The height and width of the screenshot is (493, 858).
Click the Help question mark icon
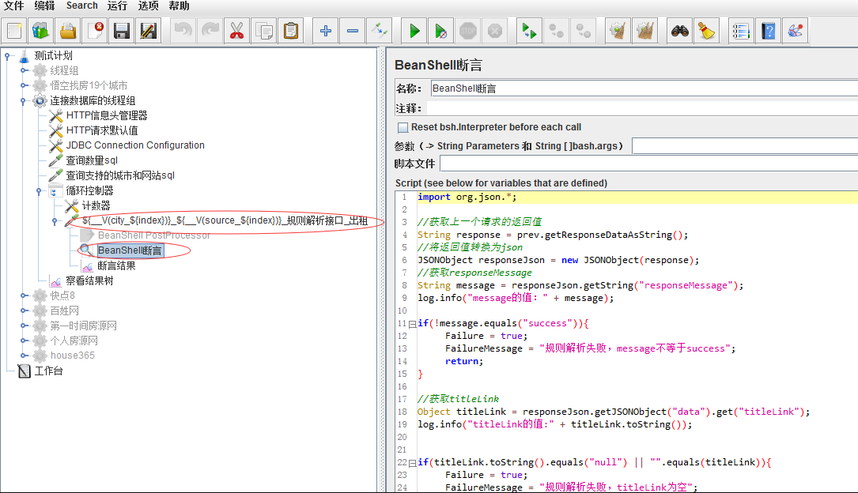[x=768, y=31]
